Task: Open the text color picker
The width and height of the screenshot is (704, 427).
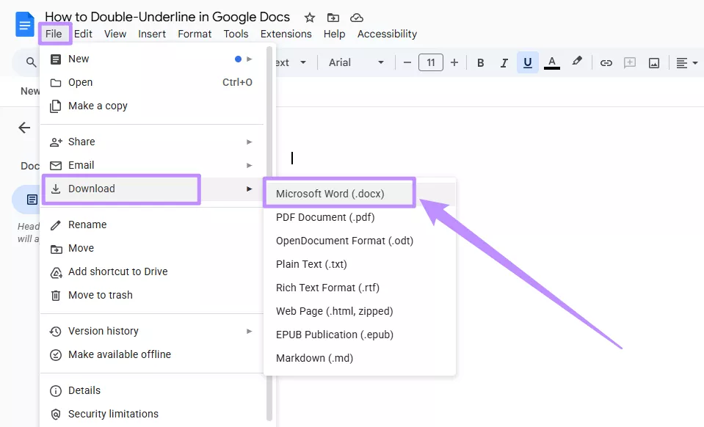Action: [x=551, y=62]
